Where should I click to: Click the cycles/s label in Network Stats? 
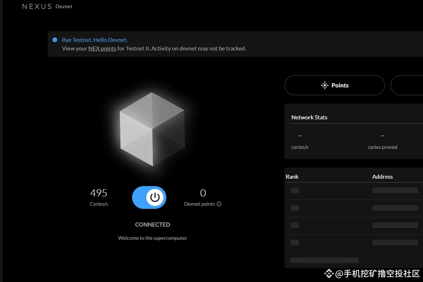(x=300, y=147)
